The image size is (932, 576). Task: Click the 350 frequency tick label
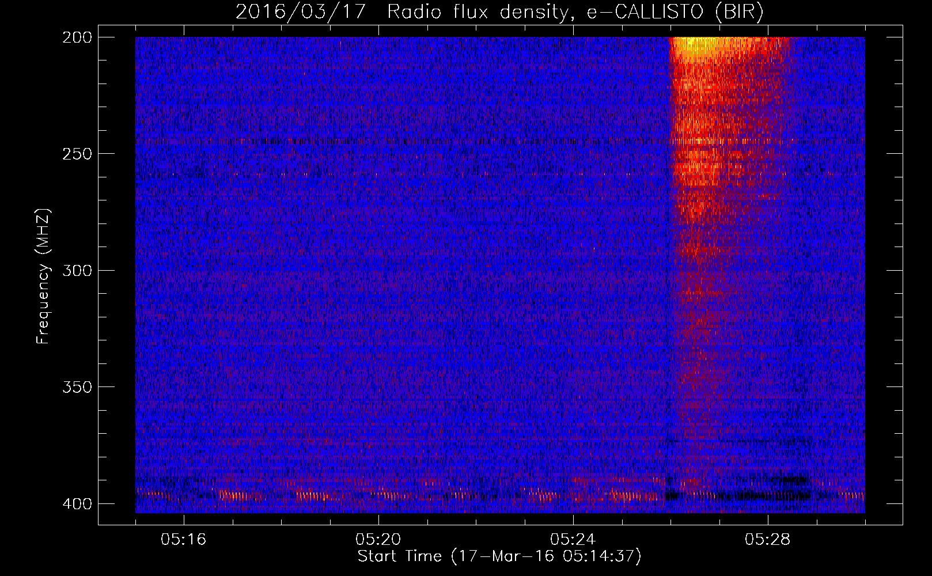pos(77,386)
